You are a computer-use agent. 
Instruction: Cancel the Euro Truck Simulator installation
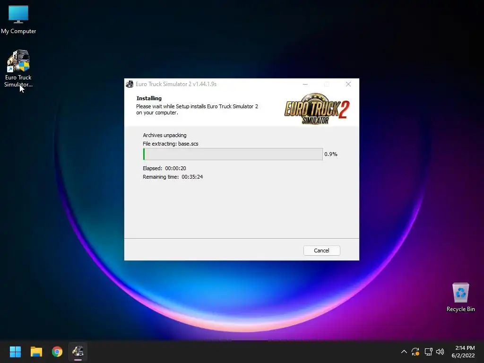(x=321, y=251)
